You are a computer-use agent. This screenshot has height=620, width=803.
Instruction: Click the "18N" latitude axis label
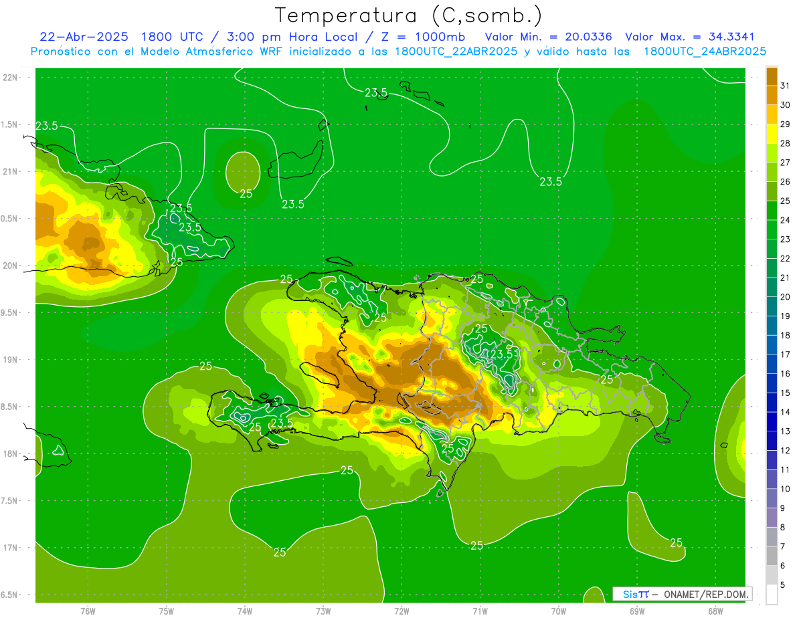pos(10,453)
